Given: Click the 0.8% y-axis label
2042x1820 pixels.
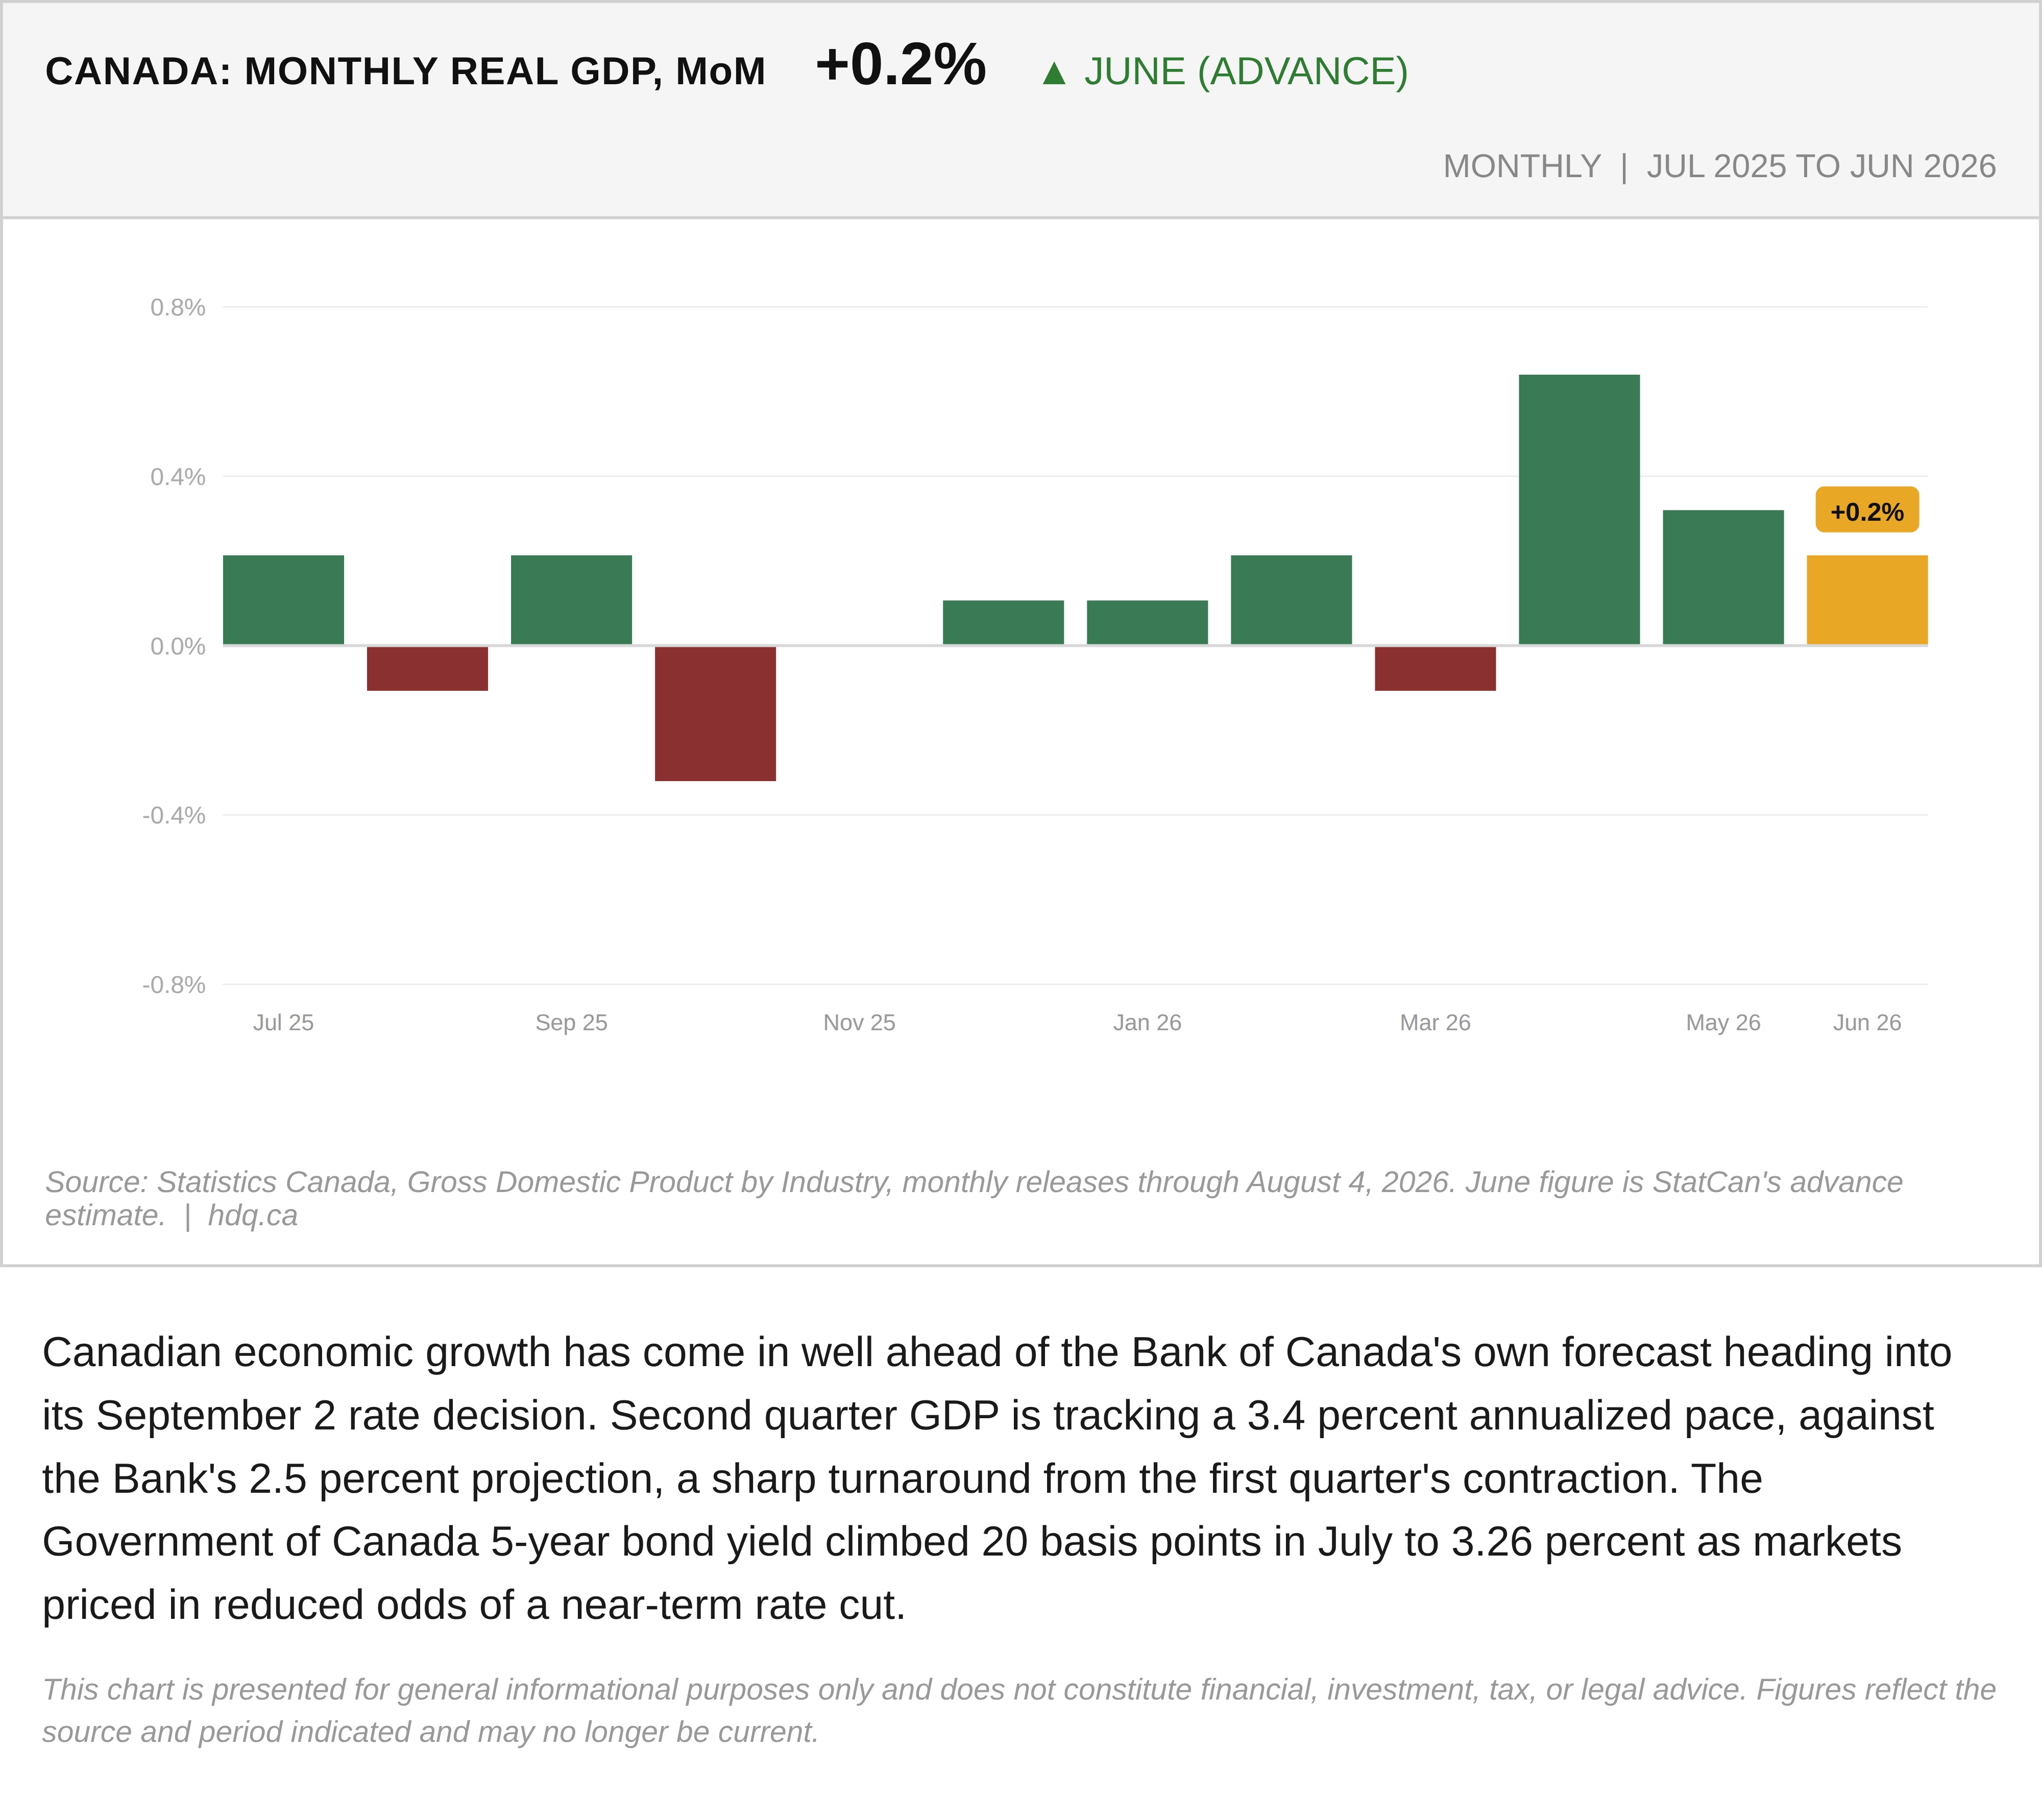Looking at the screenshot, I should (x=177, y=307).
